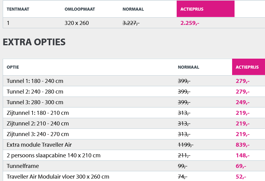Click the Zijtunnel 2: 210 - 240 cm option
This screenshot has height=181, width=265.
click(38, 124)
